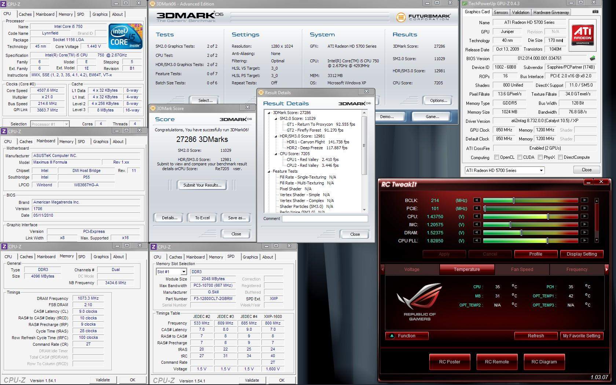616x385 pixels.
Task: Open the Slot #1 memory slot dropdown
Action: (x=183, y=272)
